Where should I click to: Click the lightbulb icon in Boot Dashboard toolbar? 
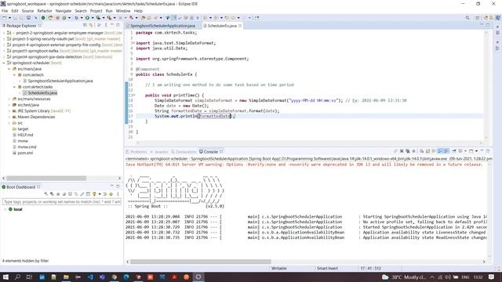[94, 194]
